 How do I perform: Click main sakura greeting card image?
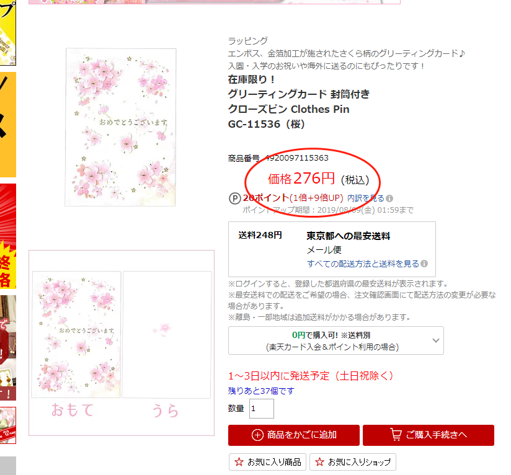pyautogui.click(x=120, y=127)
